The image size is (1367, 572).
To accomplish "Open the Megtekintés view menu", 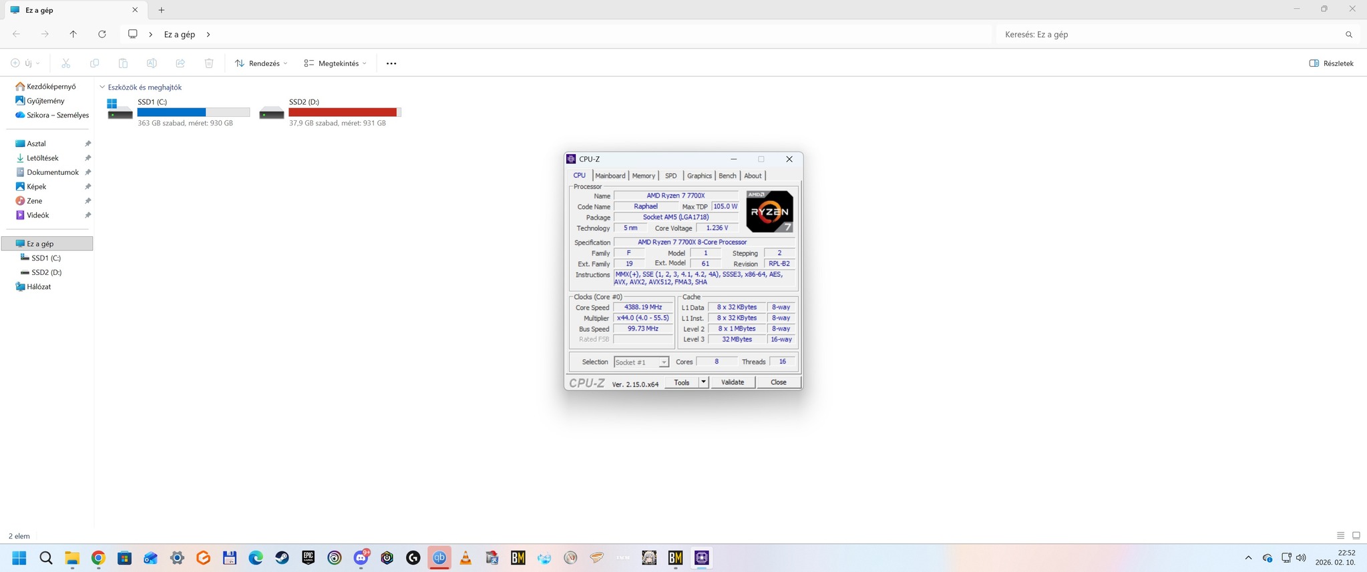I will pos(335,63).
